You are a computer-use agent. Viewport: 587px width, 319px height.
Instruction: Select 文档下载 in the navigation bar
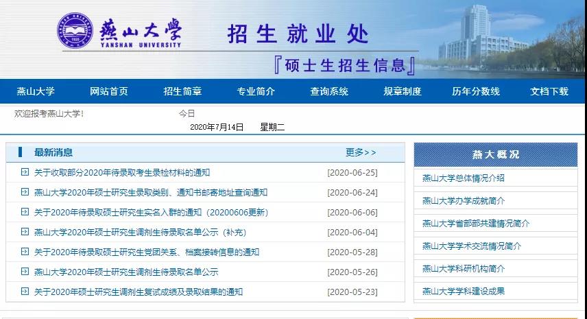click(x=549, y=91)
